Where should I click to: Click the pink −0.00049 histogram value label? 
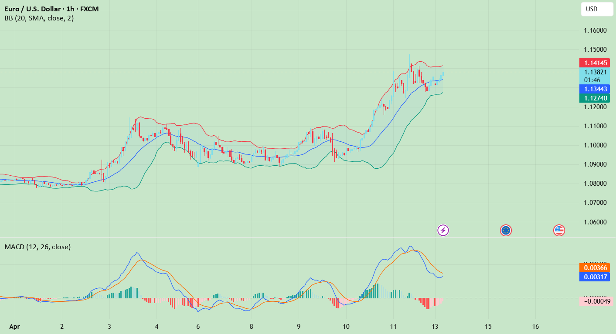coord(596,301)
